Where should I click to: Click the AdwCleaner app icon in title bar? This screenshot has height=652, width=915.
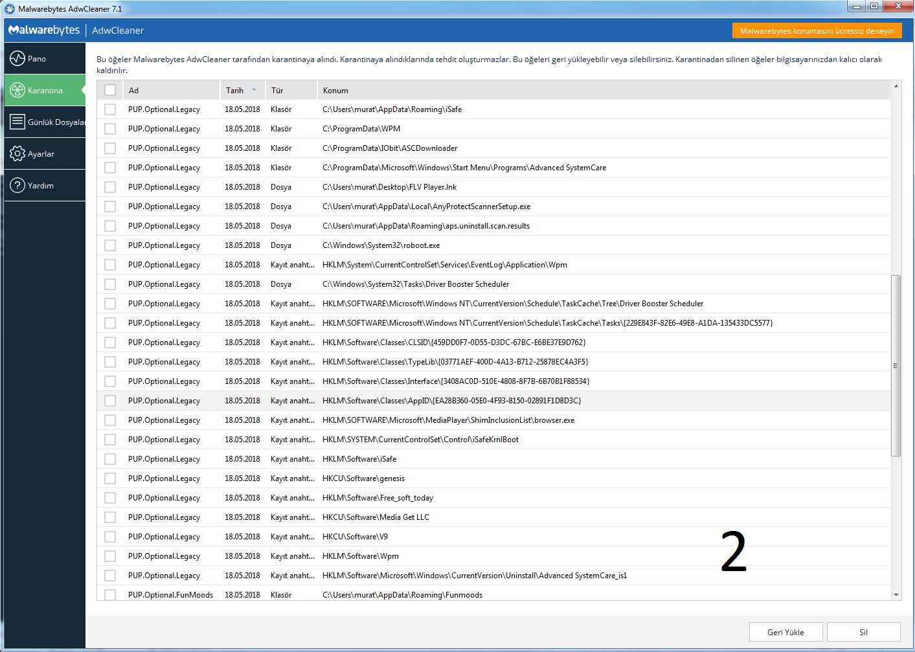[x=10, y=9]
